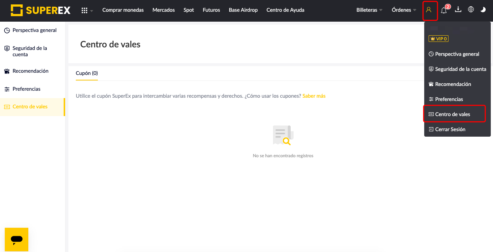Click sidebar Centro de vales ticket icon
The height and width of the screenshot is (252, 493).
tap(7, 107)
